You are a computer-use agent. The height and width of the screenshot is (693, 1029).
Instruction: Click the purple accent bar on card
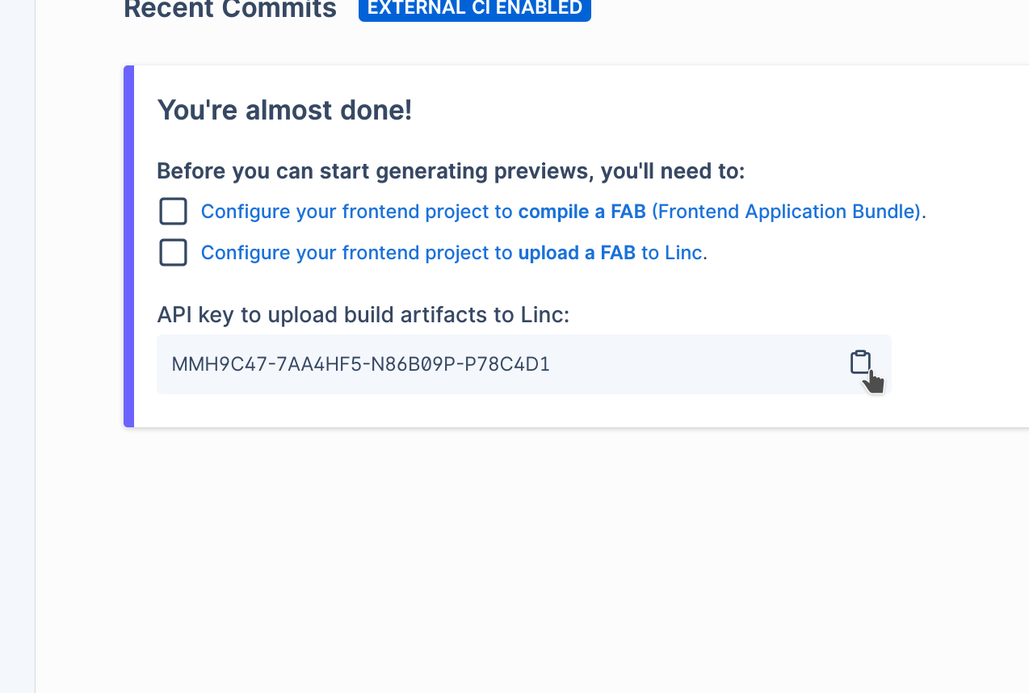[128, 246]
